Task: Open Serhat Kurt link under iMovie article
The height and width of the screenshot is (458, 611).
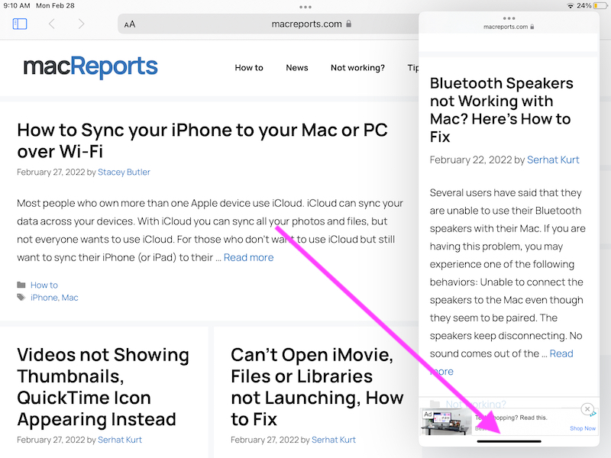Action: (334, 440)
